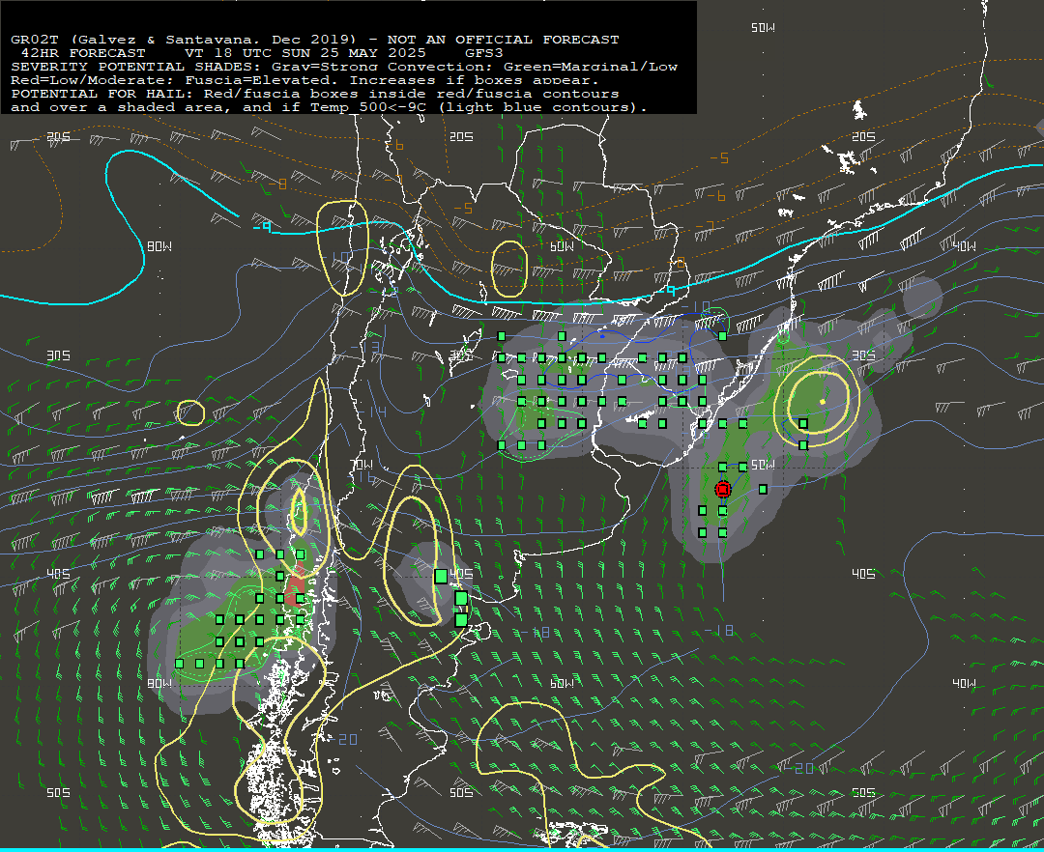
Task: Click the 'GFS3' model label in header
Action: tap(484, 53)
